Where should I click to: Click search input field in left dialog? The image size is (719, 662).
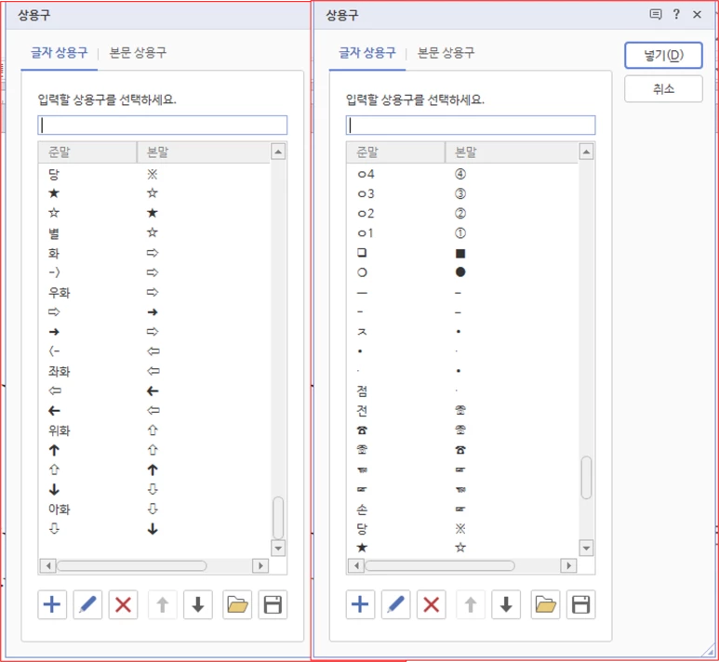coord(163,126)
